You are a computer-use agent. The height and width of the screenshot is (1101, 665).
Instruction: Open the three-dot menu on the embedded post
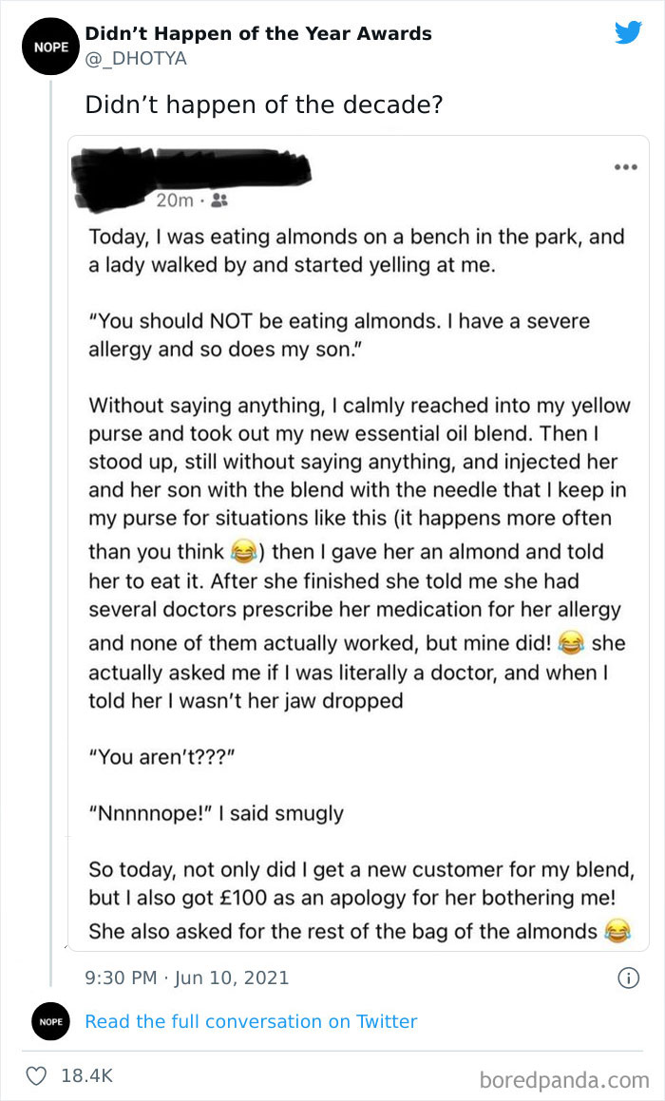coord(624,167)
